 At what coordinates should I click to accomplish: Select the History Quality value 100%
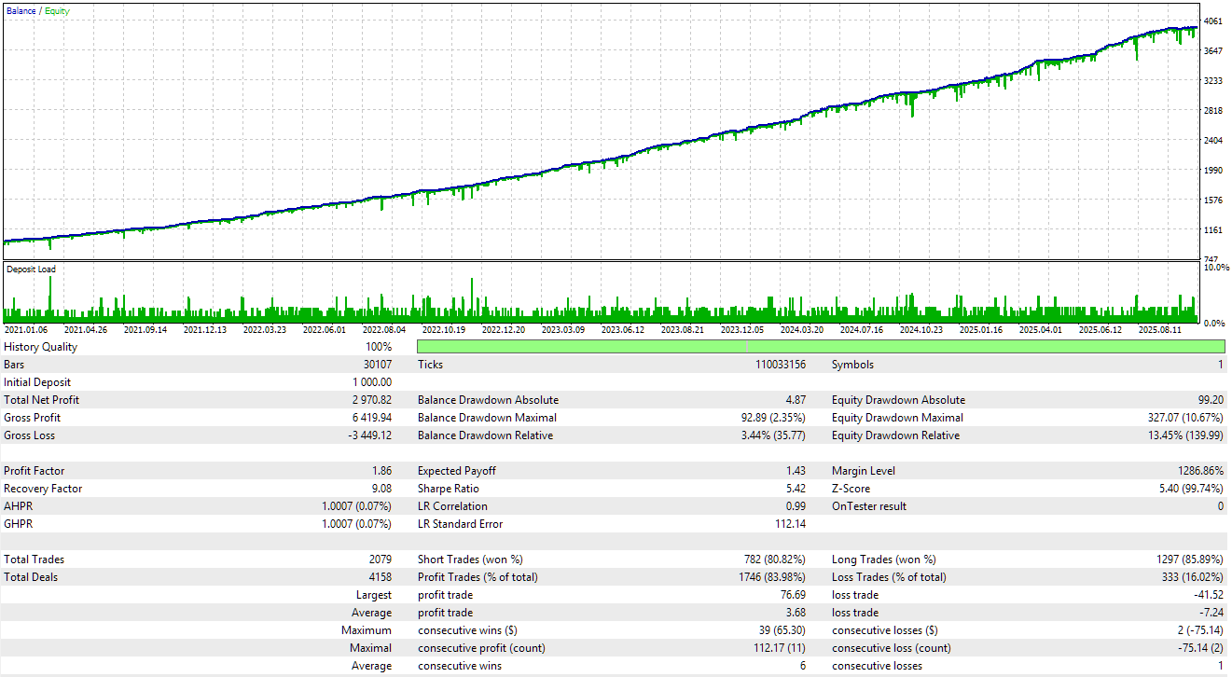[379, 347]
